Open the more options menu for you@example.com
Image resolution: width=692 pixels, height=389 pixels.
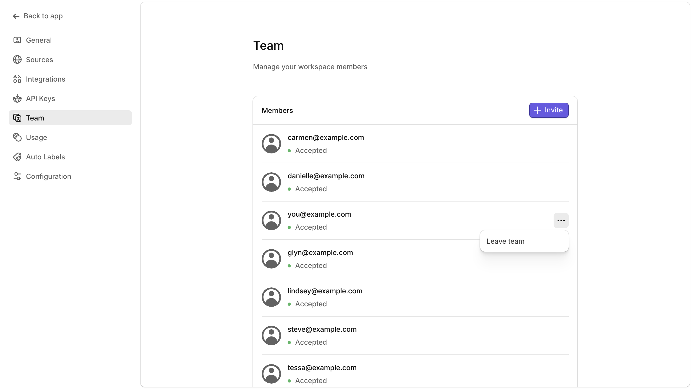point(561,220)
